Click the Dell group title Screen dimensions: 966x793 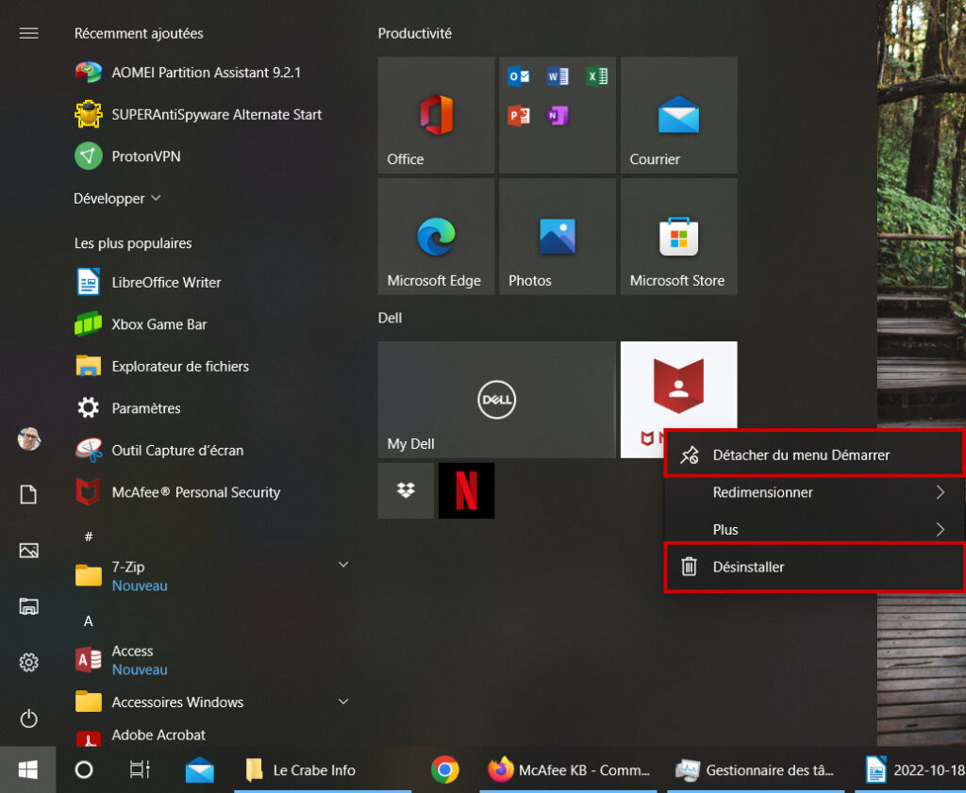(x=390, y=319)
